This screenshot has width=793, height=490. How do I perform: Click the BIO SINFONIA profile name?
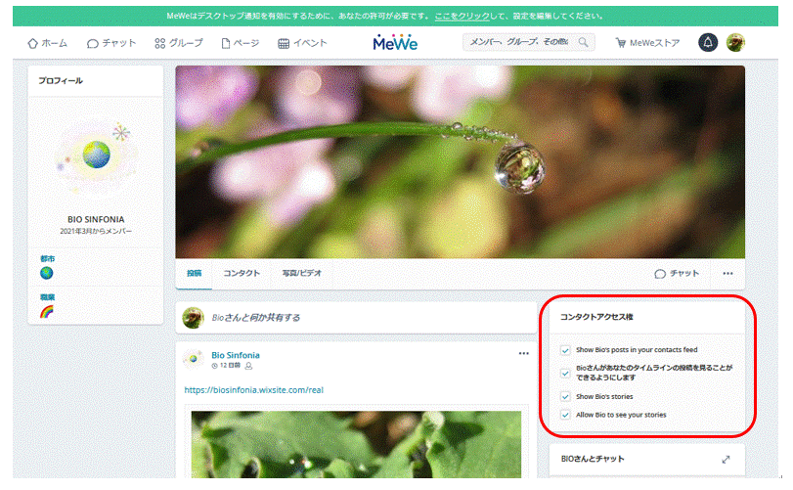pos(96,219)
